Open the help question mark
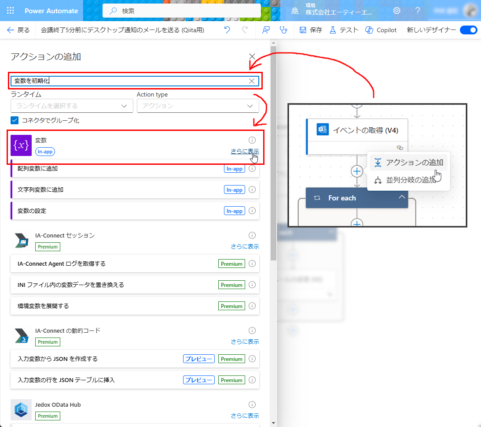This screenshot has height=427, width=481. click(418, 11)
